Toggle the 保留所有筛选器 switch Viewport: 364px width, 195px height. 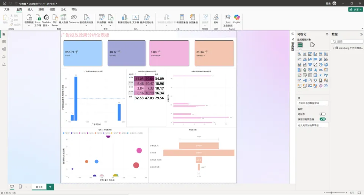tap(322, 119)
